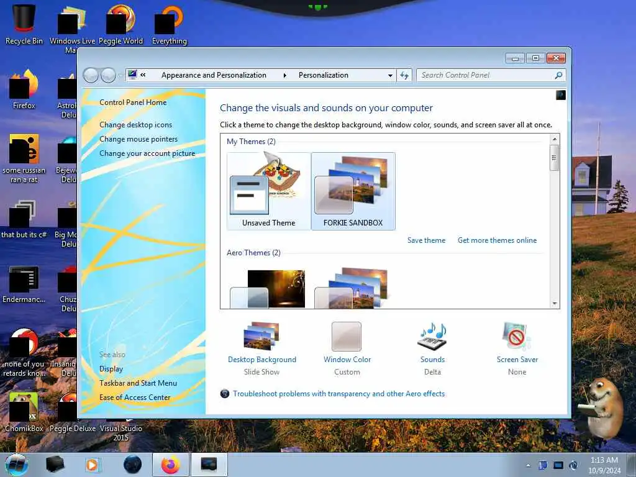
Task: Click the volume icon in the system tray
Action: click(x=573, y=465)
